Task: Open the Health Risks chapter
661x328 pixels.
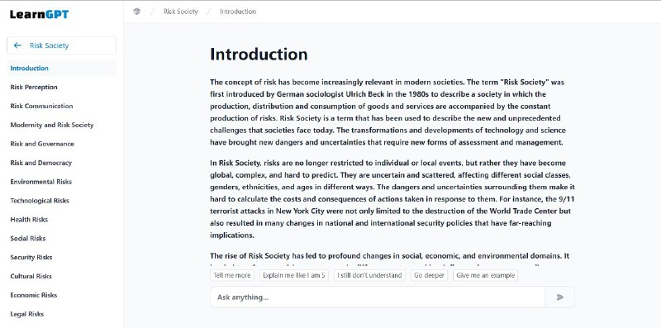Action: tap(29, 219)
